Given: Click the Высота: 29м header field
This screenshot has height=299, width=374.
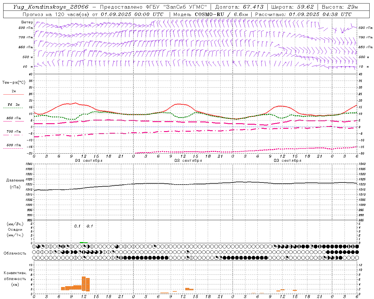Looking at the screenshot, I should click(340, 7).
